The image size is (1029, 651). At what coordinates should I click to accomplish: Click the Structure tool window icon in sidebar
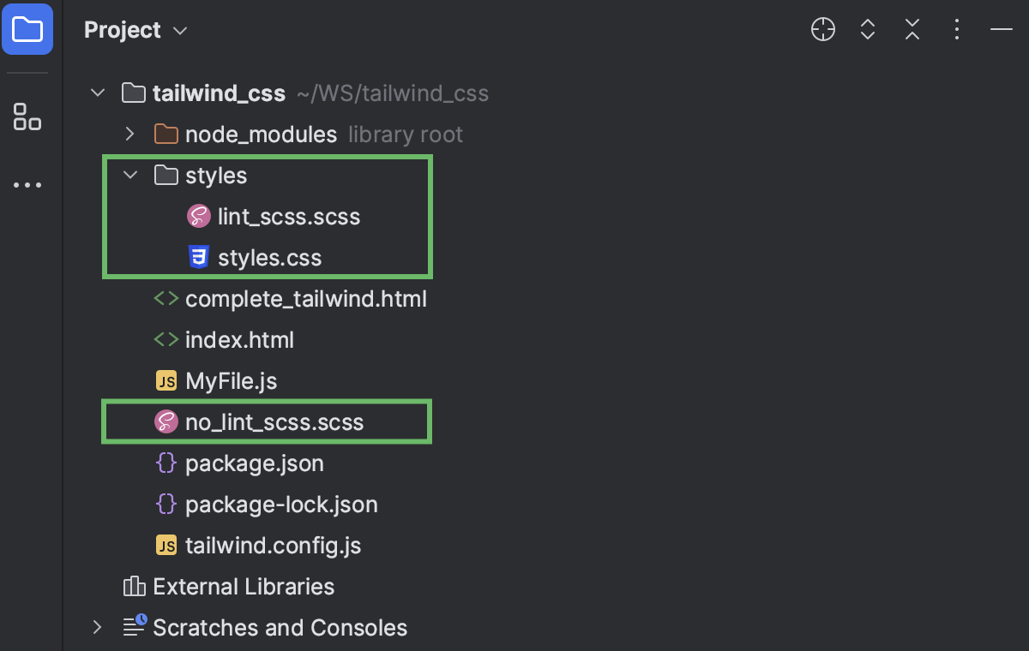pyautogui.click(x=27, y=116)
